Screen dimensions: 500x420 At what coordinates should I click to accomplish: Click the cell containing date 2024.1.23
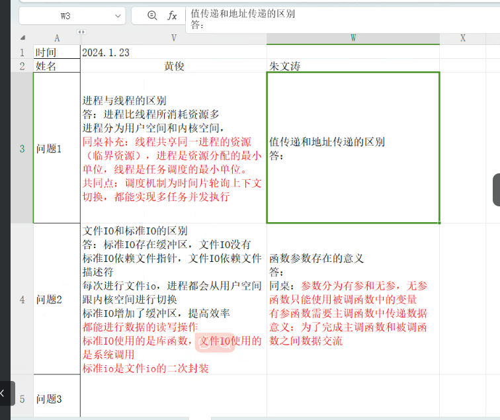coord(173,52)
